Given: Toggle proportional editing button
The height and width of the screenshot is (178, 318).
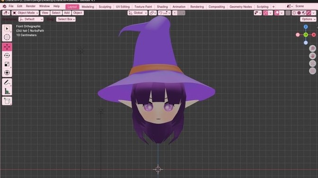Looking at the screenshot, I should coord(175,13).
